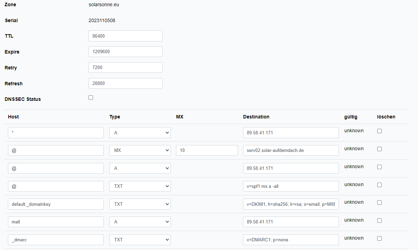
Task: Select the Refresh input box
Action: [x=125, y=84]
